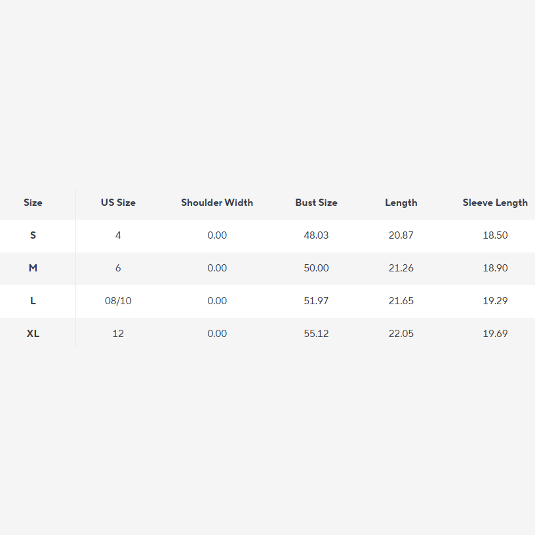Click US size 12 cell
The image size is (535, 535).
pos(118,334)
